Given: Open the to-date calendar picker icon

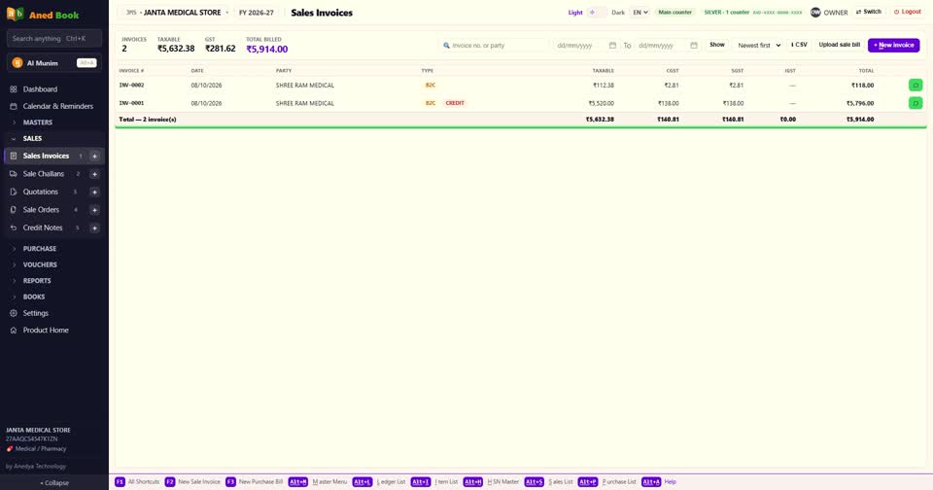Looking at the screenshot, I should coord(694,46).
